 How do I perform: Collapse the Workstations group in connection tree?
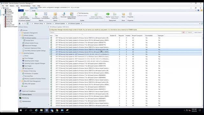pos(2,15)
